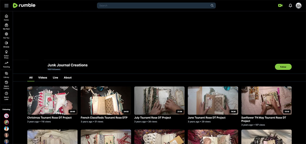Click title July Tsunami Rose DT Project

pos(153,118)
